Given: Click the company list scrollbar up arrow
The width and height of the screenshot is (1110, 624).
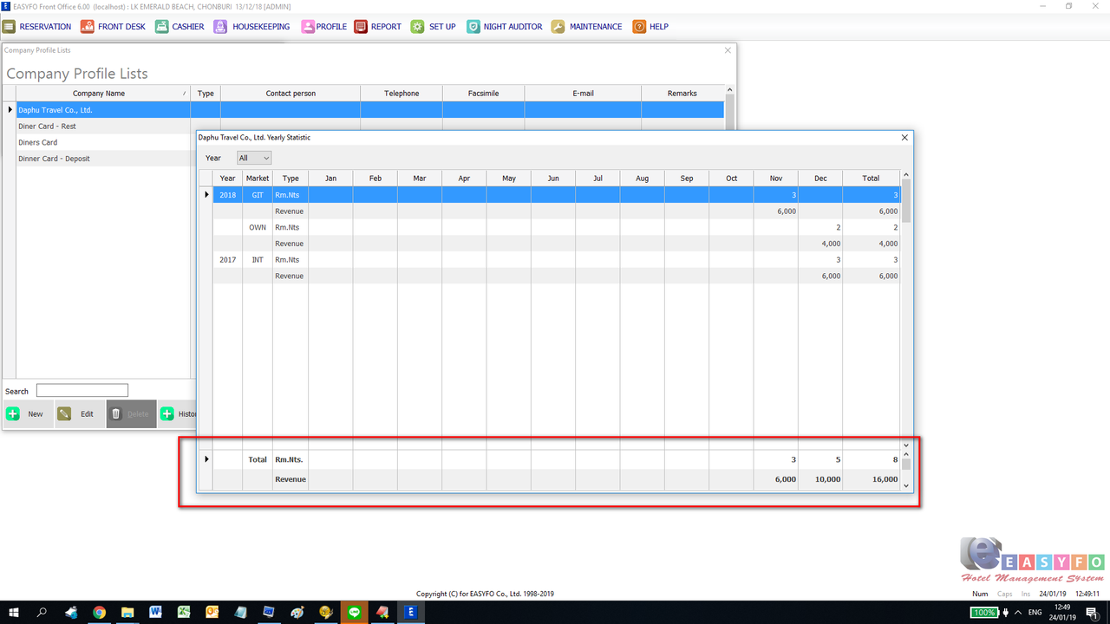Looking at the screenshot, I should coord(729,90).
